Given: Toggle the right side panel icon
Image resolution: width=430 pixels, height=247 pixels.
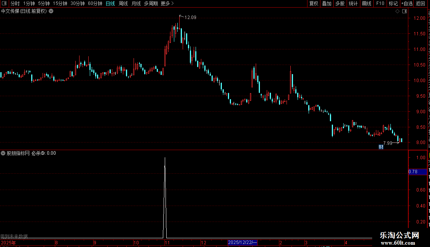Looking at the screenshot, I should tap(405, 11).
